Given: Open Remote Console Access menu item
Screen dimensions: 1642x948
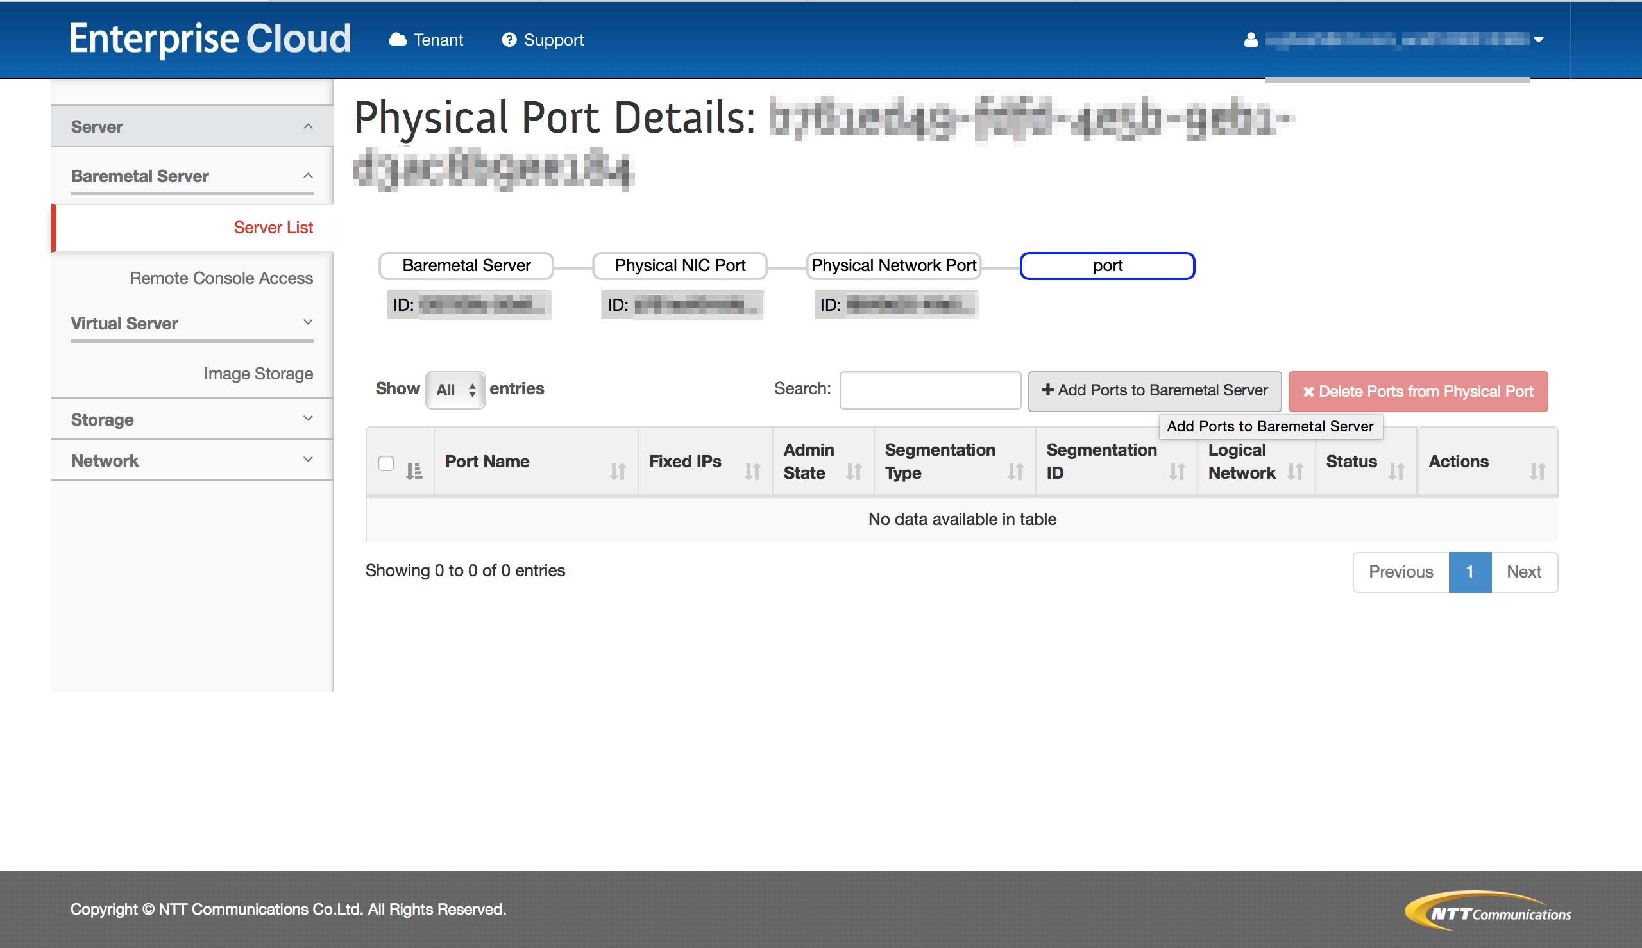Looking at the screenshot, I should [221, 278].
